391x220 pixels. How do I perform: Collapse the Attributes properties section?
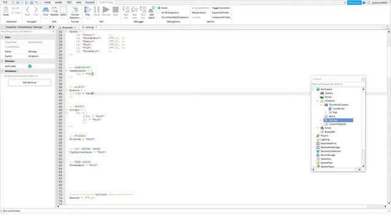coord(2,71)
